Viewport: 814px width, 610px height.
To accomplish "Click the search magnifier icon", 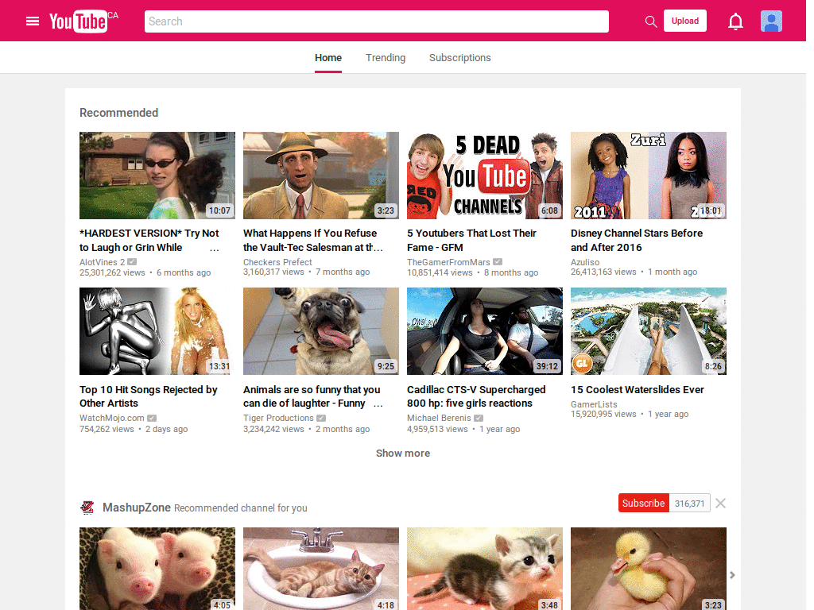I will click(x=650, y=21).
